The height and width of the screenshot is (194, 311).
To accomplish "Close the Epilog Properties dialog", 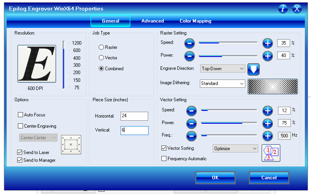I will (297, 9).
